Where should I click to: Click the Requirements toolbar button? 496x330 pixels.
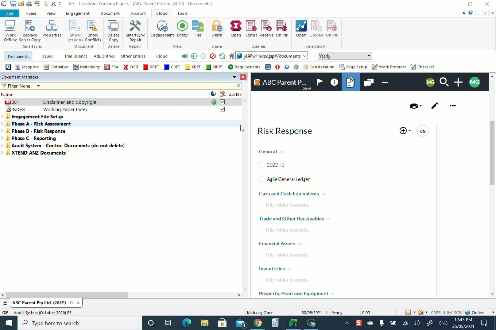(244, 67)
